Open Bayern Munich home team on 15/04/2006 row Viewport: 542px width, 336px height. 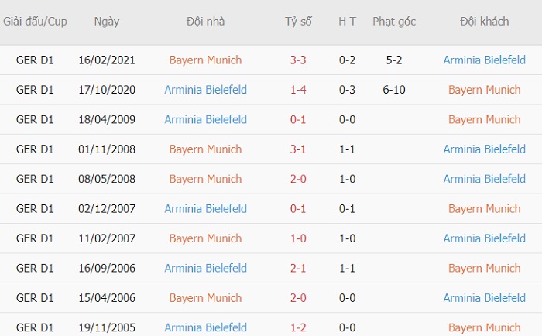click(x=205, y=298)
